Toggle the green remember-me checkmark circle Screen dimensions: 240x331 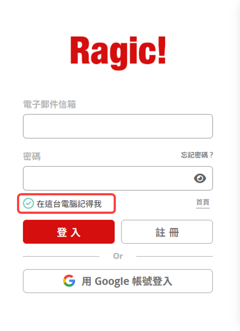click(x=28, y=204)
